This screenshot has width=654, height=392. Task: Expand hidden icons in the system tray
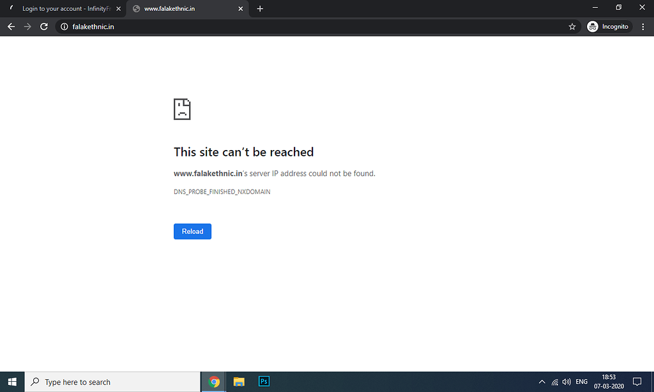(x=542, y=381)
